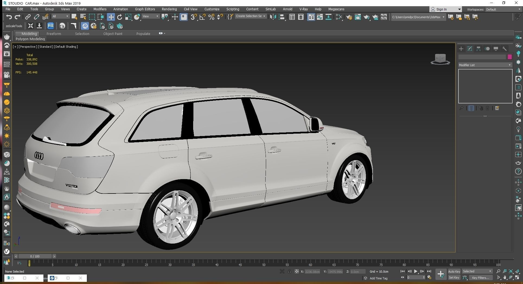Open the V-Ray menu
Viewport: 523px width, 284px height.
coord(304,9)
